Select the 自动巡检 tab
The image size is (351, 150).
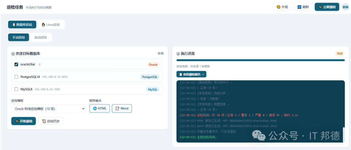pyautogui.click(x=41, y=37)
